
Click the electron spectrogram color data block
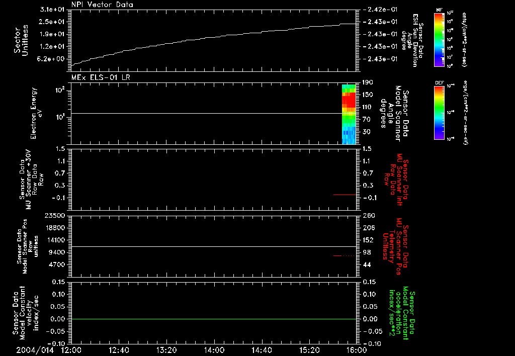(x=349, y=114)
